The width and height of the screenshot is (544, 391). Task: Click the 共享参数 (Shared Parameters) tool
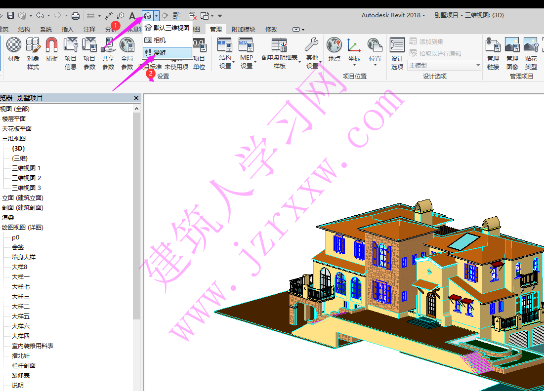[x=108, y=54]
